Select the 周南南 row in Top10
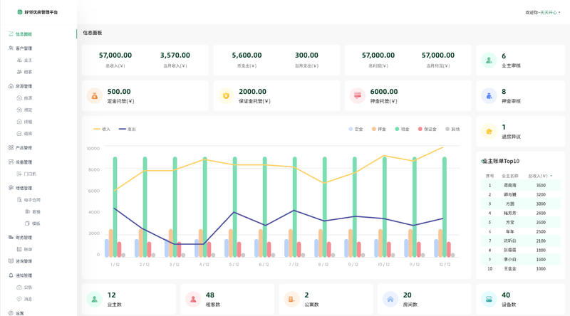Image resolution: width=570 pixels, height=316 pixels. coord(520,185)
